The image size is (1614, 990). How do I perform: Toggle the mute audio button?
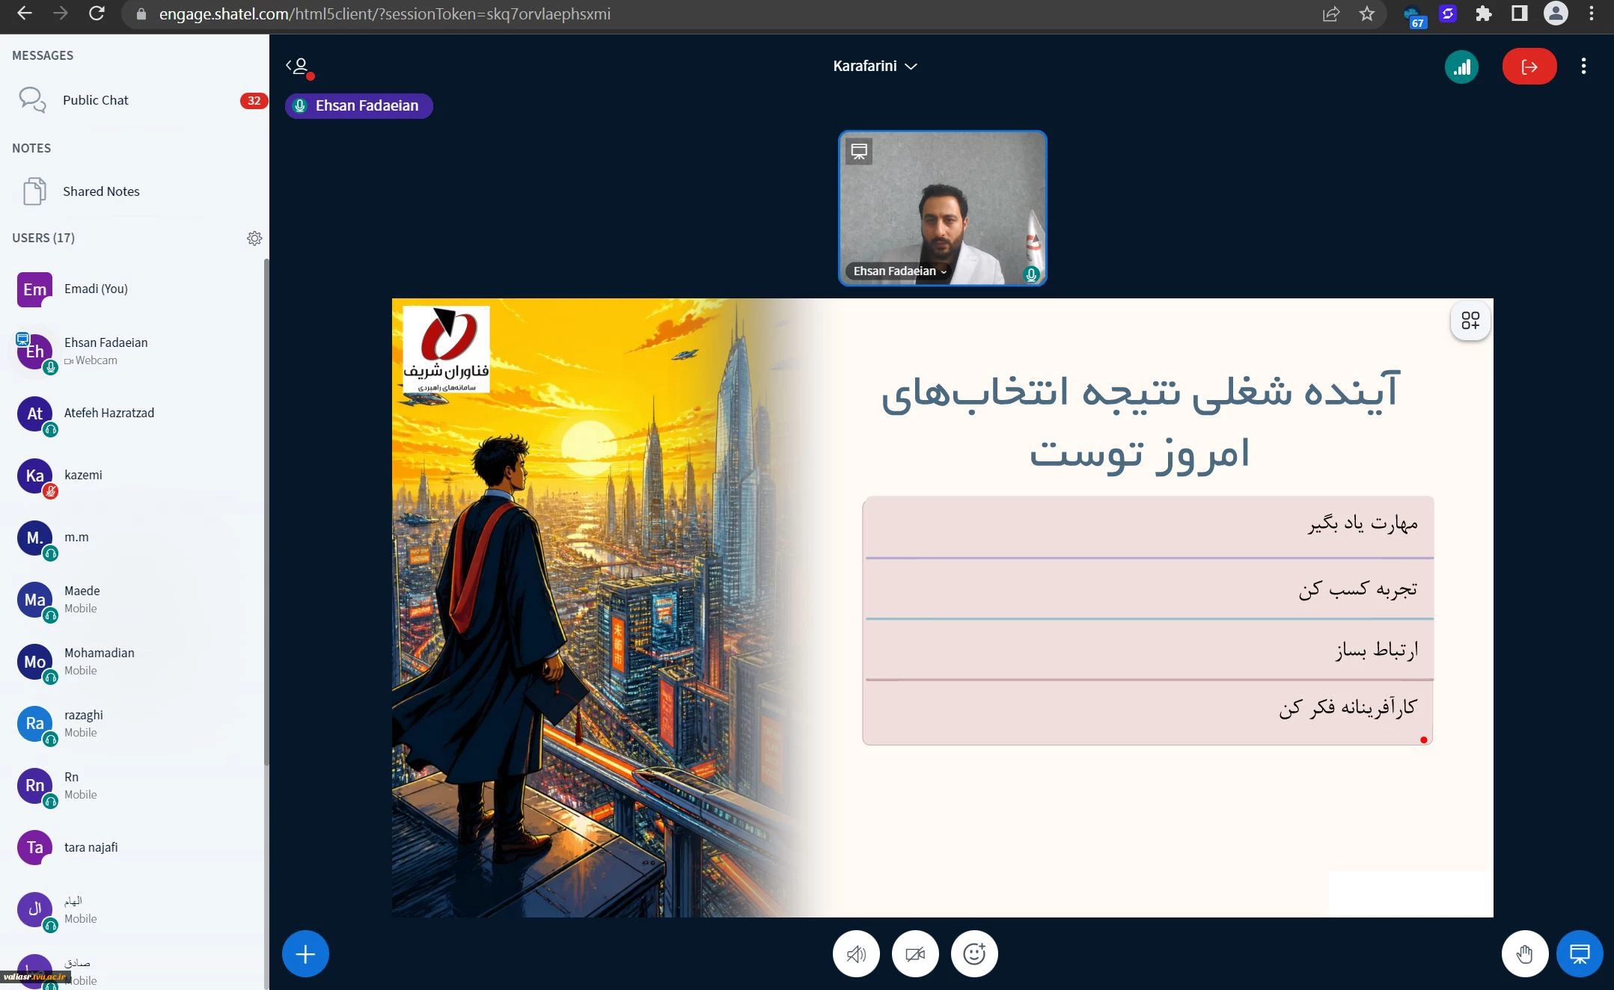[856, 954]
